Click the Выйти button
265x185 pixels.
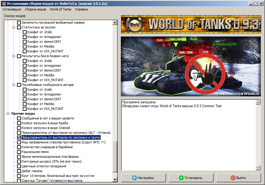(x=238, y=178)
